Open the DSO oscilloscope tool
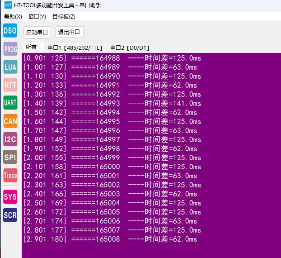Viewport: 281px width, 258px height. point(10,30)
